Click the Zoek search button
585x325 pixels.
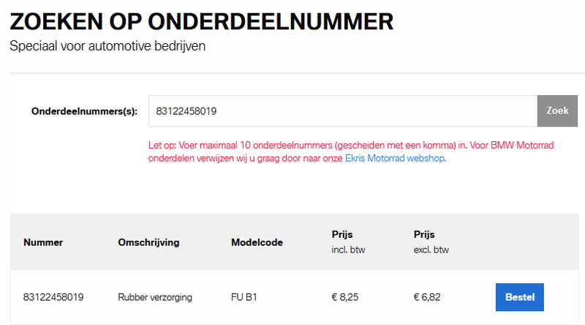pyautogui.click(x=557, y=111)
